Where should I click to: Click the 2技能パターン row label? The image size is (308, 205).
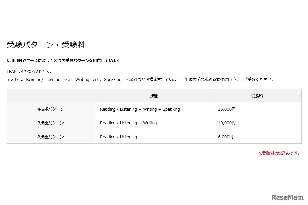[51, 137]
